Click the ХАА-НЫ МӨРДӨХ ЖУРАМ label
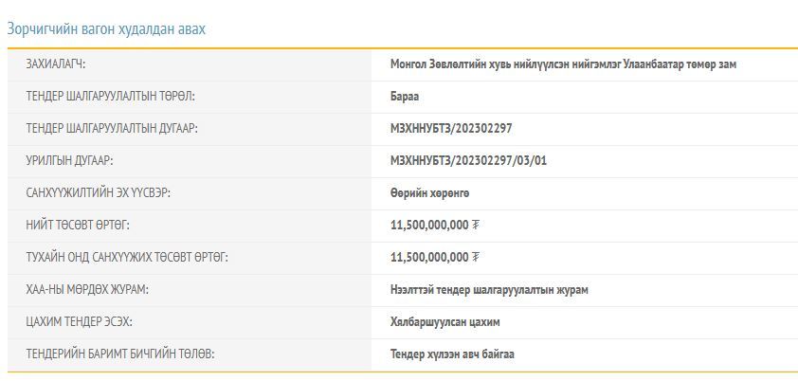The image size is (798, 381). [x=87, y=290]
